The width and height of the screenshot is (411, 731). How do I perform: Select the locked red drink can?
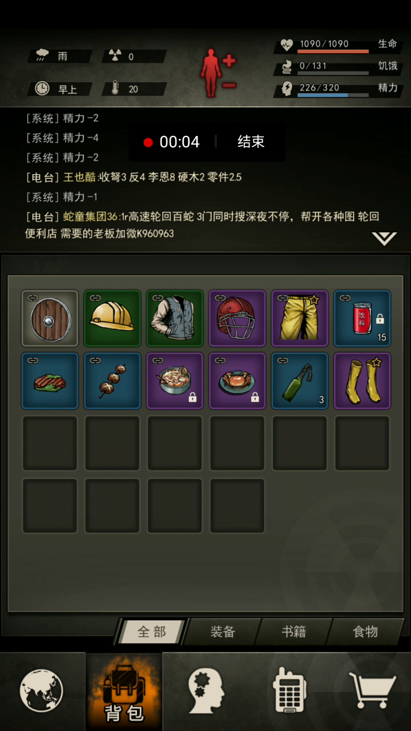point(362,318)
